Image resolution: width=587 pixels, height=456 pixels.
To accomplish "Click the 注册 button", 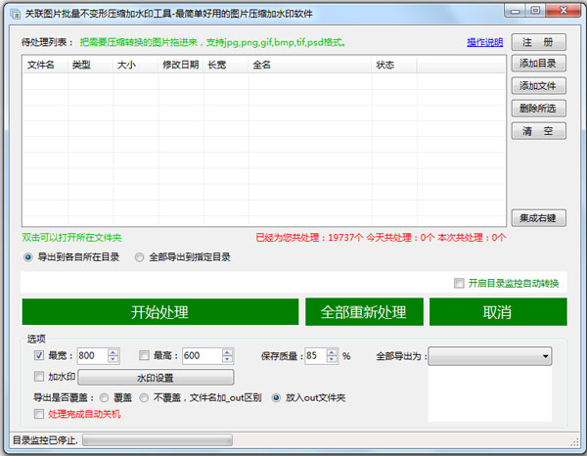I will [x=538, y=43].
